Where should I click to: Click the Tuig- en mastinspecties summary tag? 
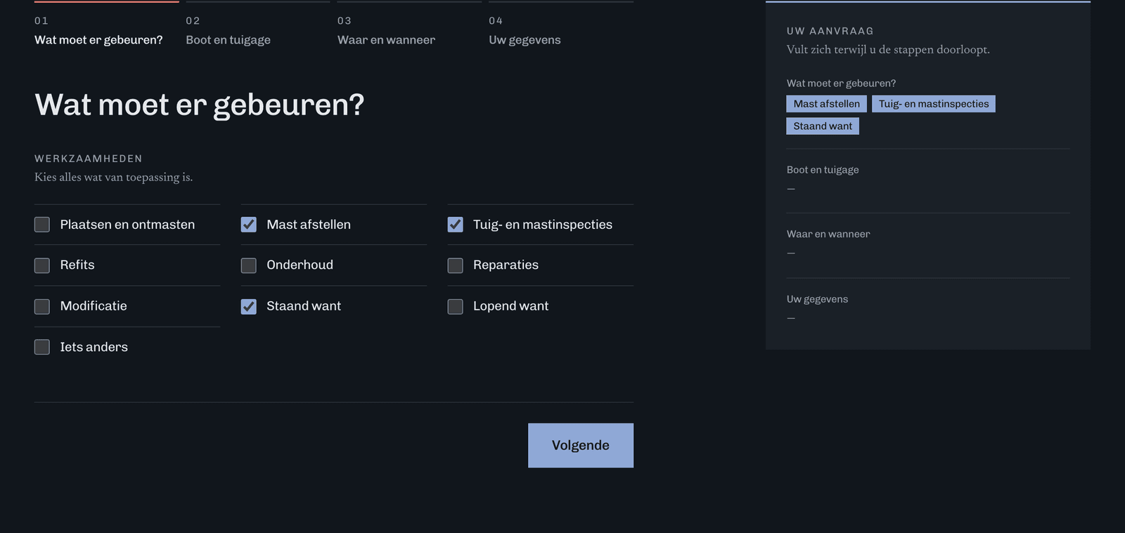point(934,104)
